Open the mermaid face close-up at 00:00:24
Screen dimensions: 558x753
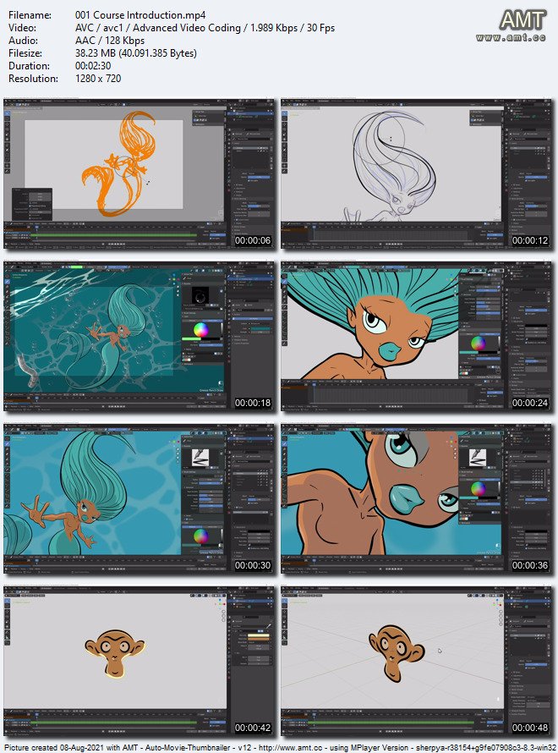pos(417,337)
